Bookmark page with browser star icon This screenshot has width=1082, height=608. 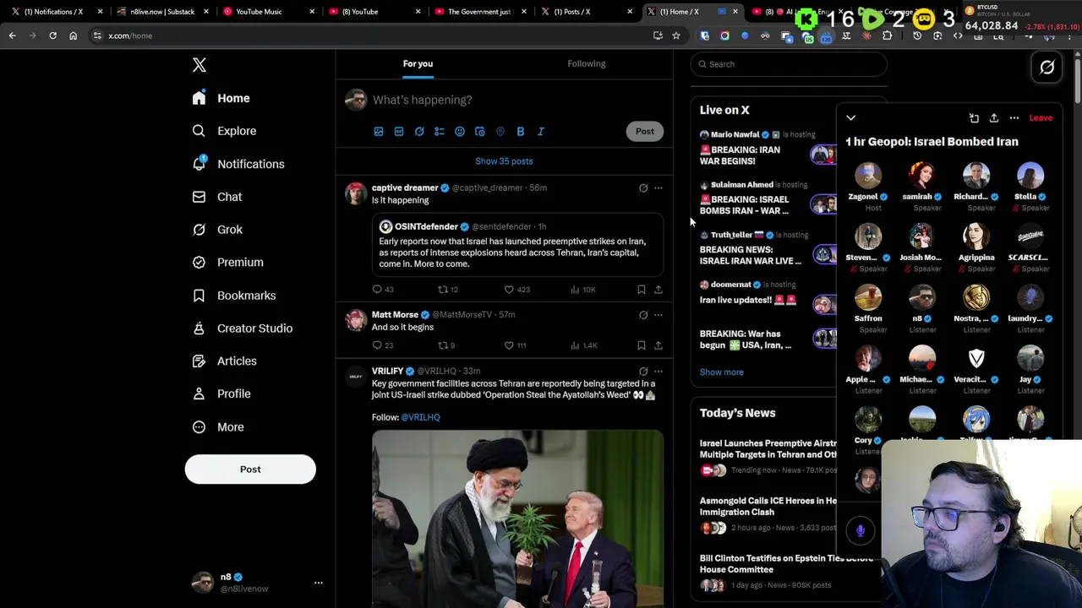coord(676,35)
